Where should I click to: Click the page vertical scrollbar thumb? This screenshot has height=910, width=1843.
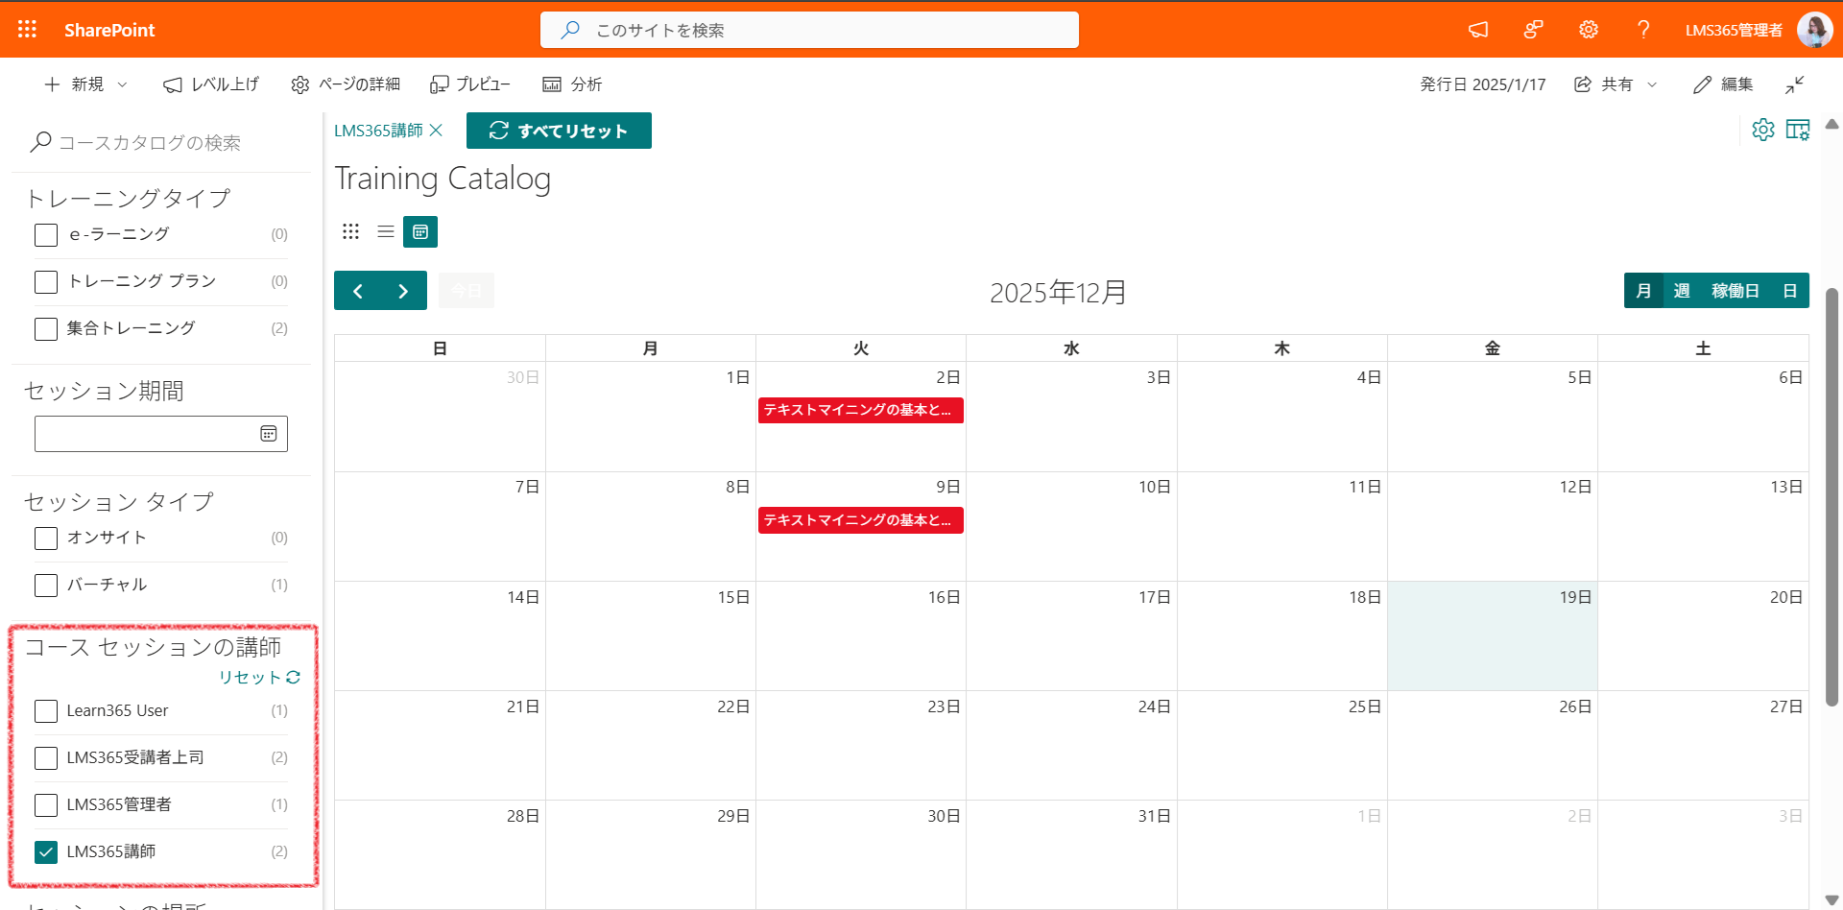coord(1831,497)
